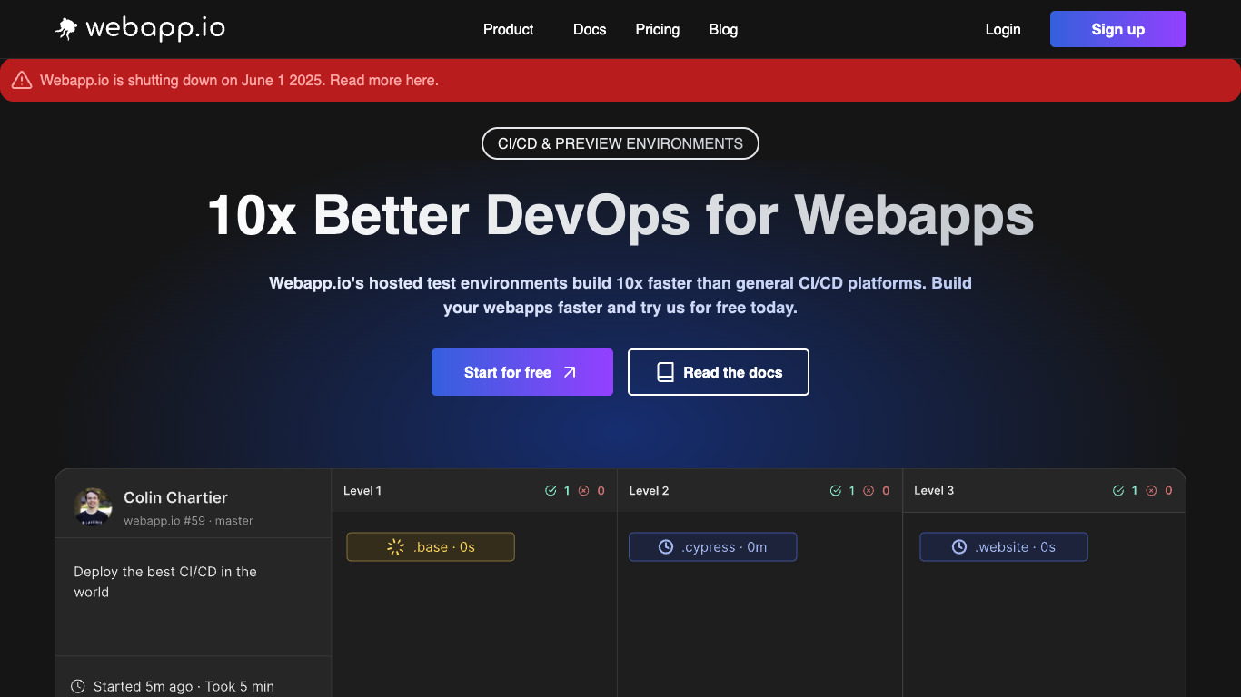Go to the Docs page

tap(590, 30)
